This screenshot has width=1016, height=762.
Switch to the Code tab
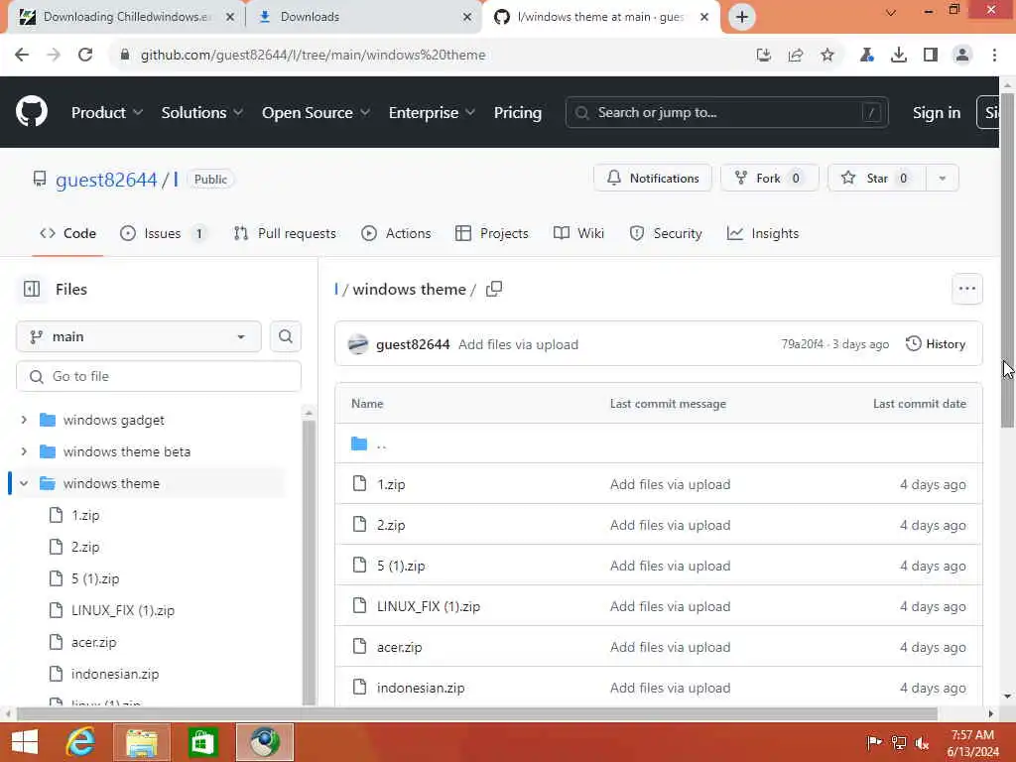[68, 233]
